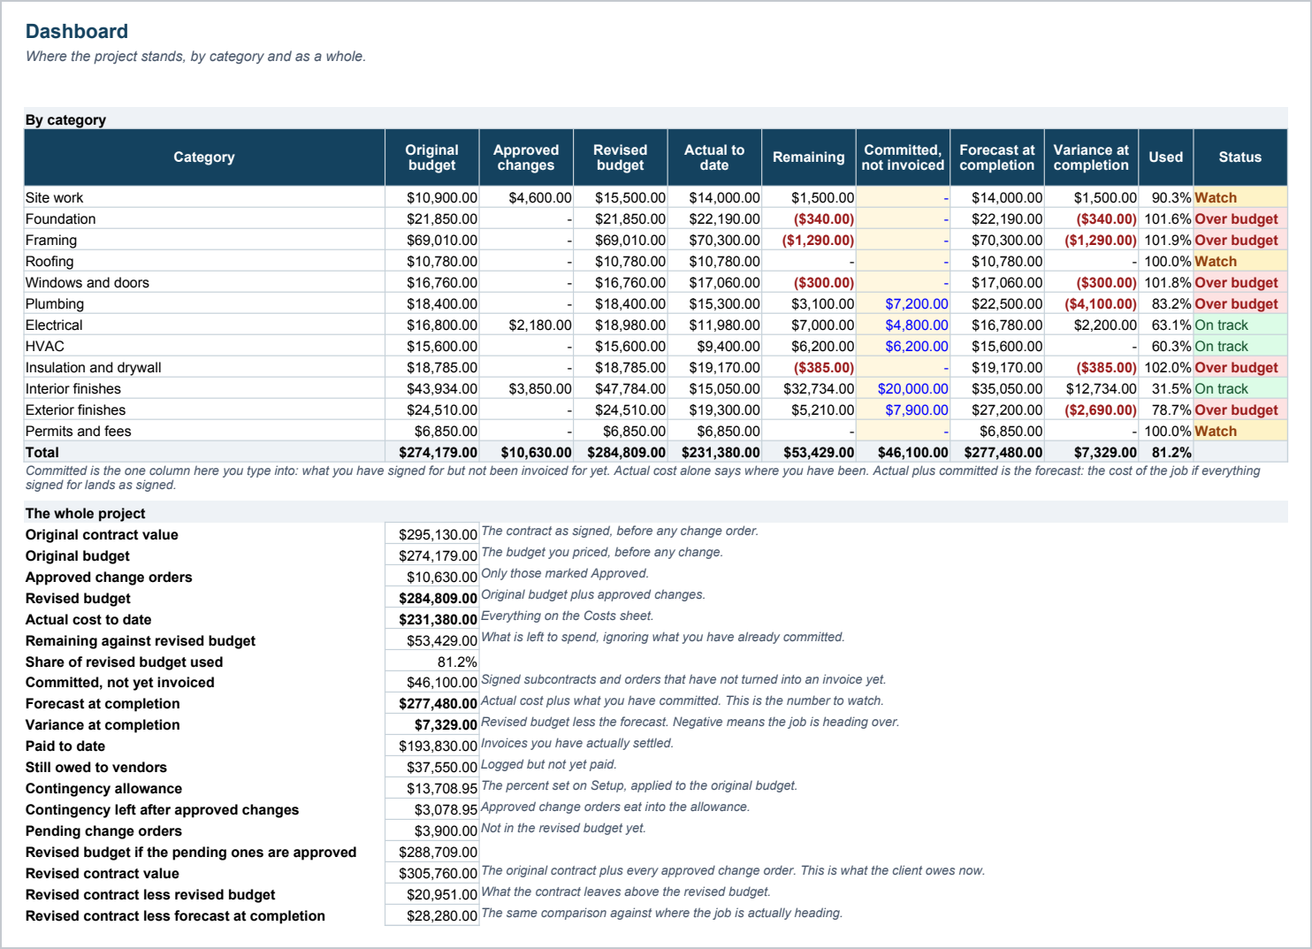Click Site work's empty Committed, not invoiced cell
Viewport: 1312px width, 949px height.
pyautogui.click(x=903, y=197)
